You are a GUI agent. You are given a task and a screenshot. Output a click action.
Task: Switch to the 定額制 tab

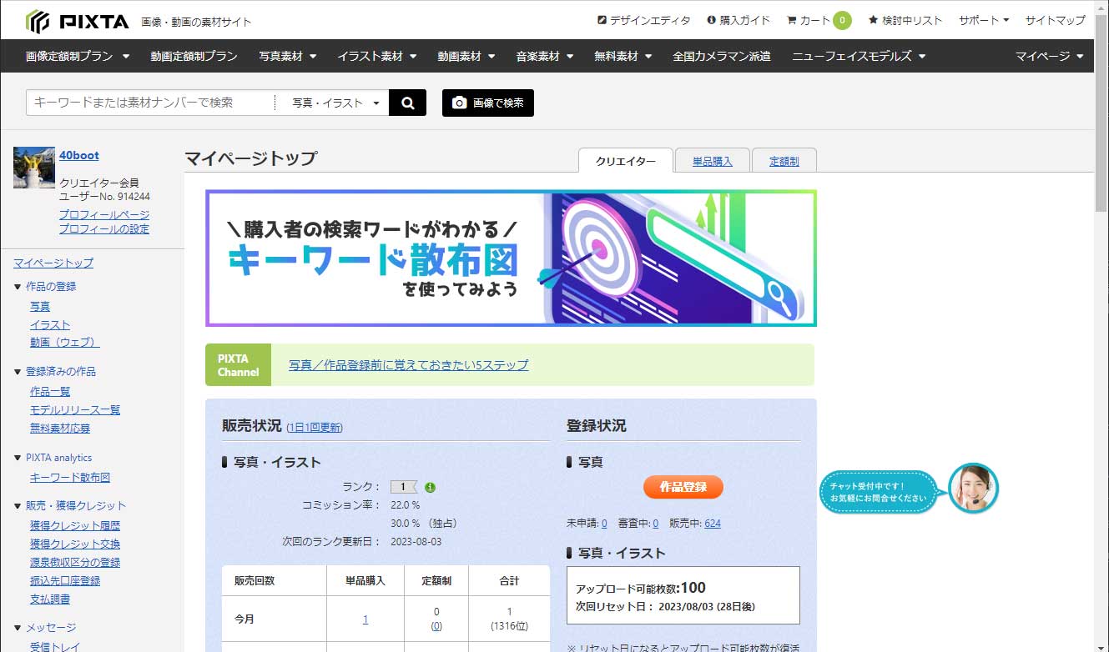(x=784, y=161)
